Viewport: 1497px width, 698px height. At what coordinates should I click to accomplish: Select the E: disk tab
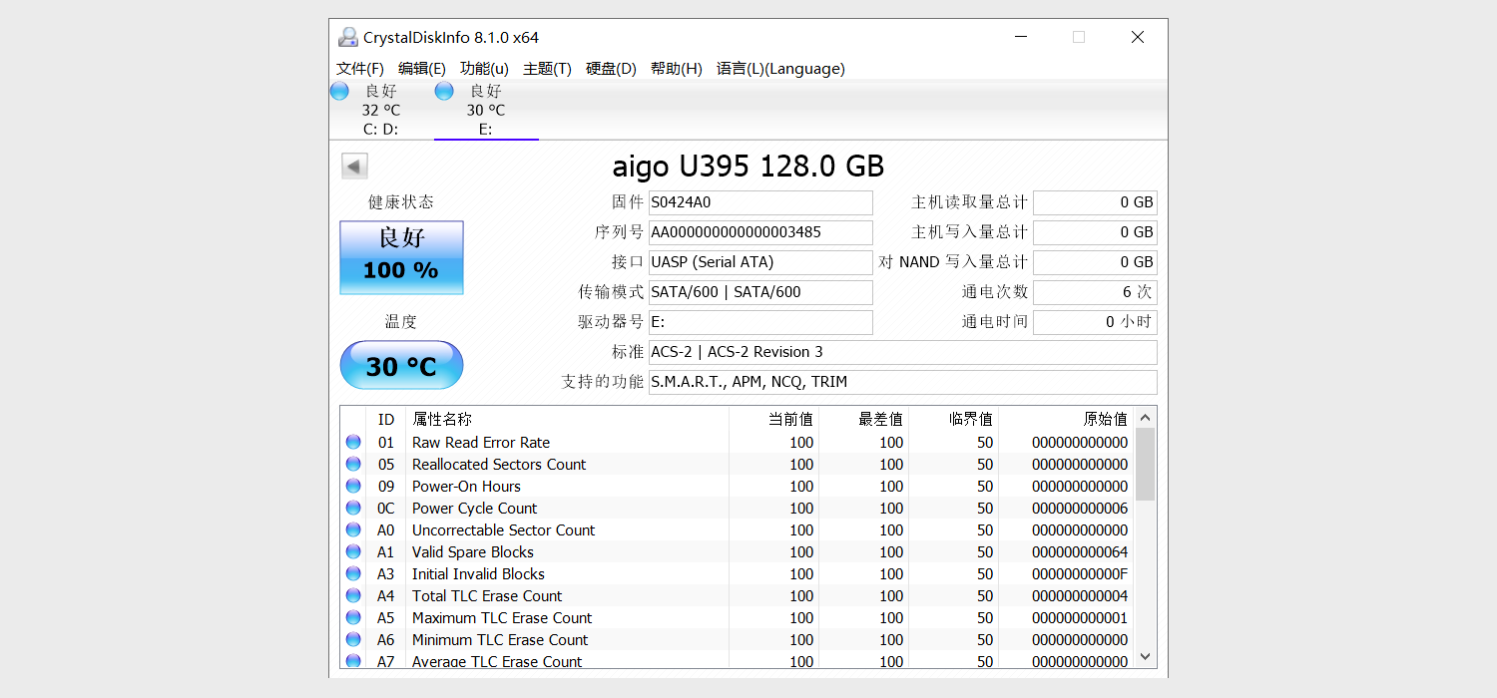(486, 110)
